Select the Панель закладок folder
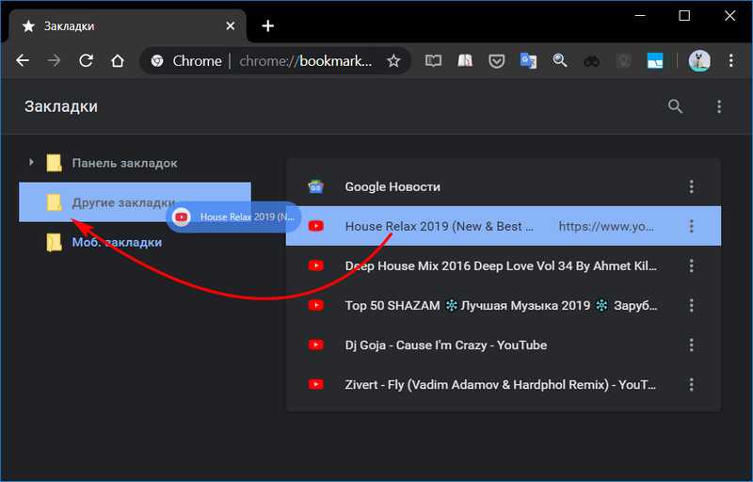Viewport: 753px width, 482px height. pos(135,163)
